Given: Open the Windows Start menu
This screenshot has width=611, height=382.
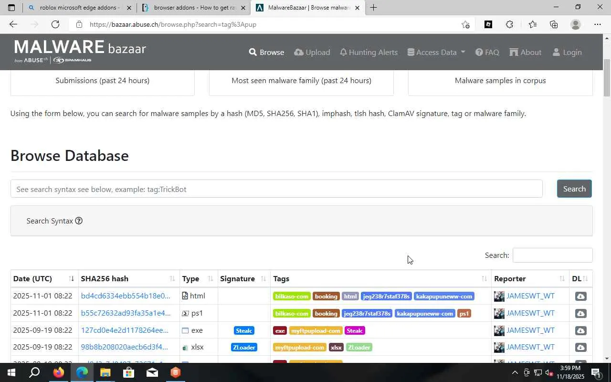Looking at the screenshot, I should click(x=11, y=372).
